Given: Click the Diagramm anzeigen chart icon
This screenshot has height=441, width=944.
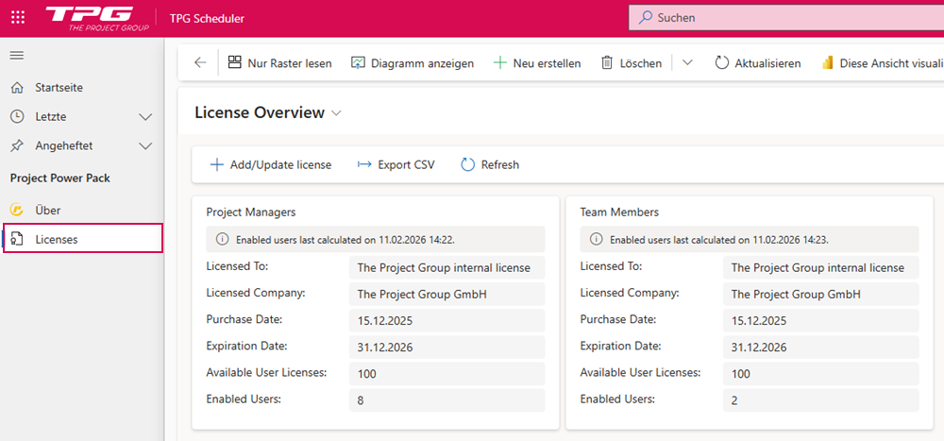Looking at the screenshot, I should click(358, 63).
